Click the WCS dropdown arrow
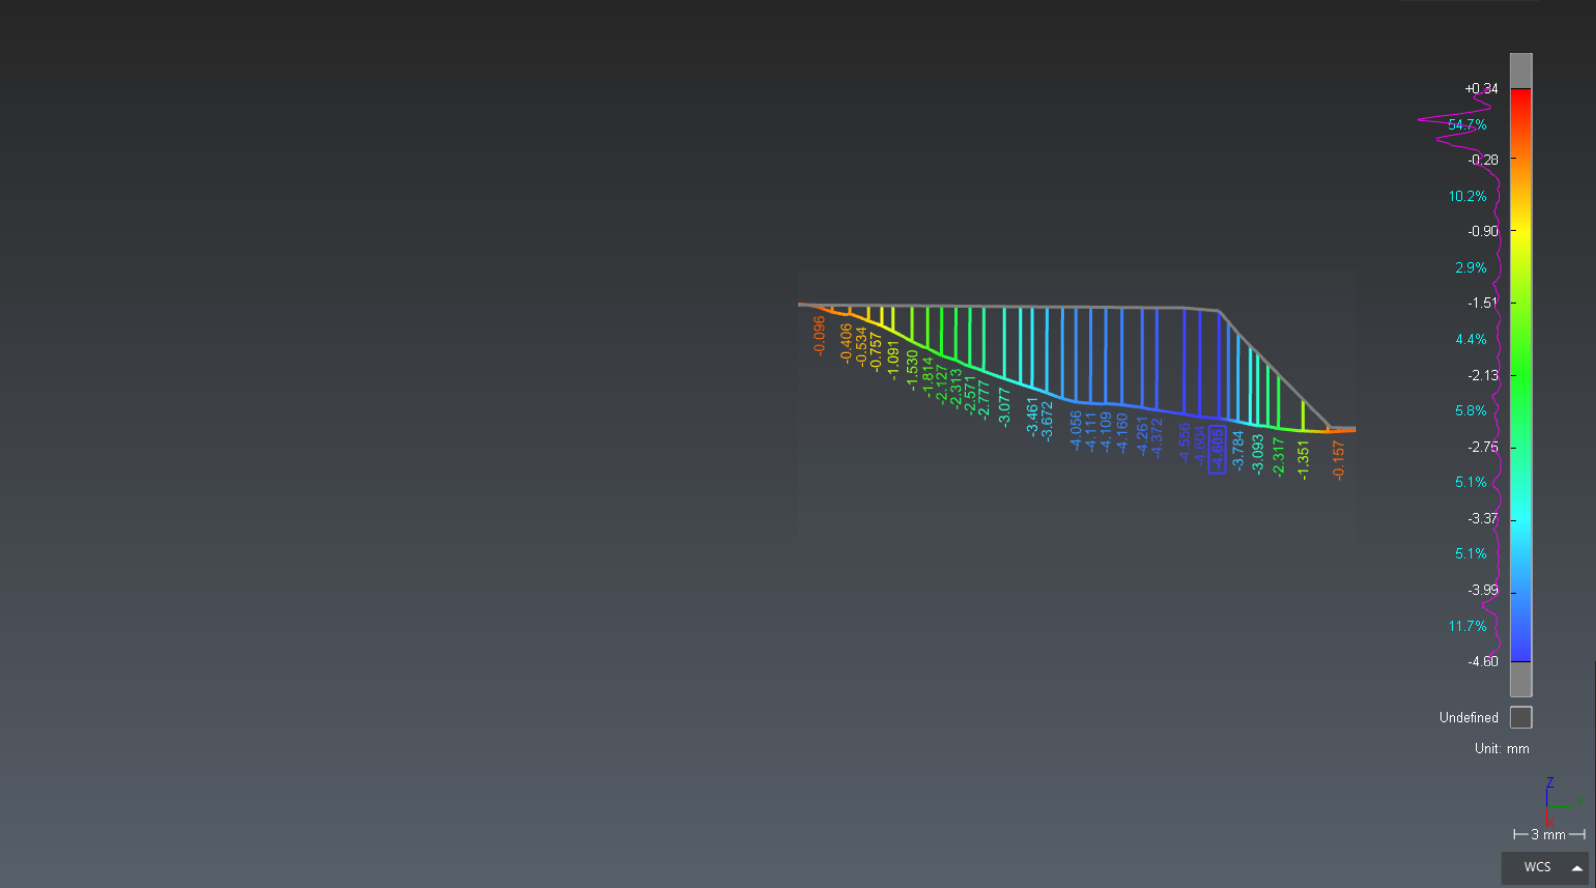 (x=1577, y=867)
